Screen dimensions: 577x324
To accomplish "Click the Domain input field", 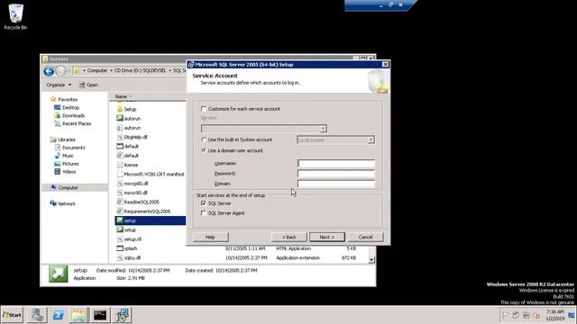I will pyautogui.click(x=336, y=184).
